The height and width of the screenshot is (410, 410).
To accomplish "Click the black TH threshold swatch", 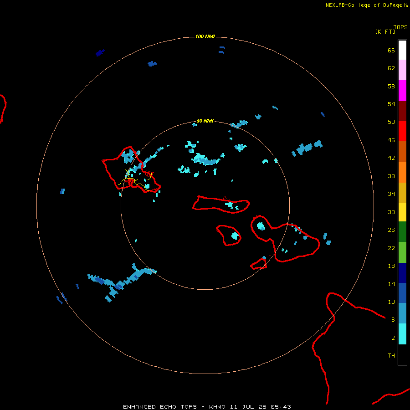I will click(402, 354).
